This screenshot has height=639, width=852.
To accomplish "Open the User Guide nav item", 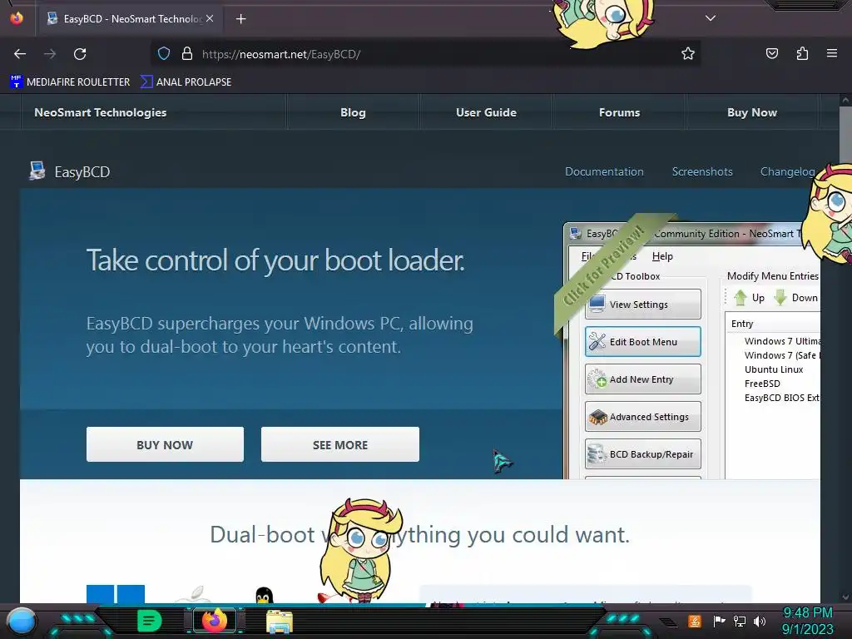I will click(486, 112).
